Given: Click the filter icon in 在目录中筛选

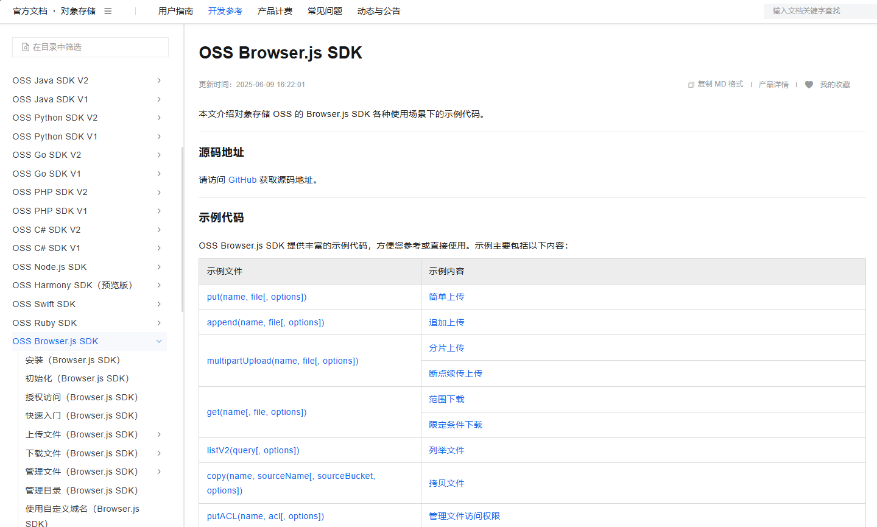Looking at the screenshot, I should pyautogui.click(x=26, y=47).
